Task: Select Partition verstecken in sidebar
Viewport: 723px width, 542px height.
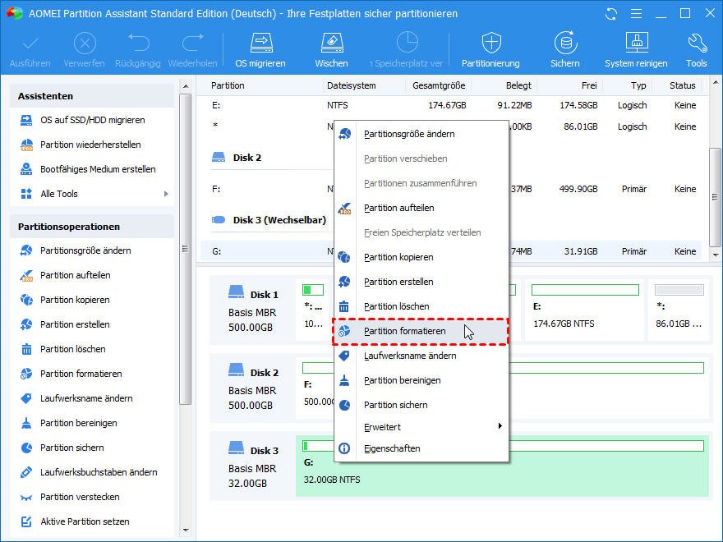Action: 80,498
